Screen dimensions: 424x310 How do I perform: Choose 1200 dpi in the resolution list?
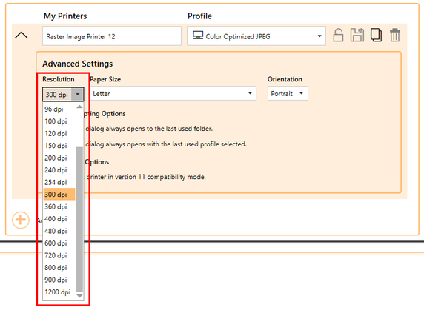pyautogui.click(x=59, y=292)
